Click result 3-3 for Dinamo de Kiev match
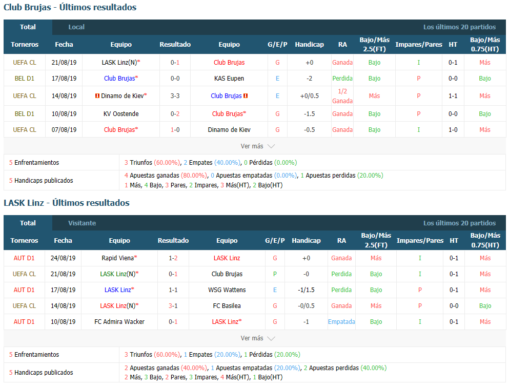The image size is (509, 385). [175, 96]
